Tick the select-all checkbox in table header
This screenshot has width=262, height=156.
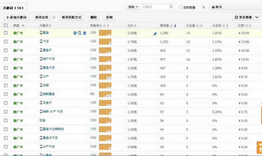6,25
